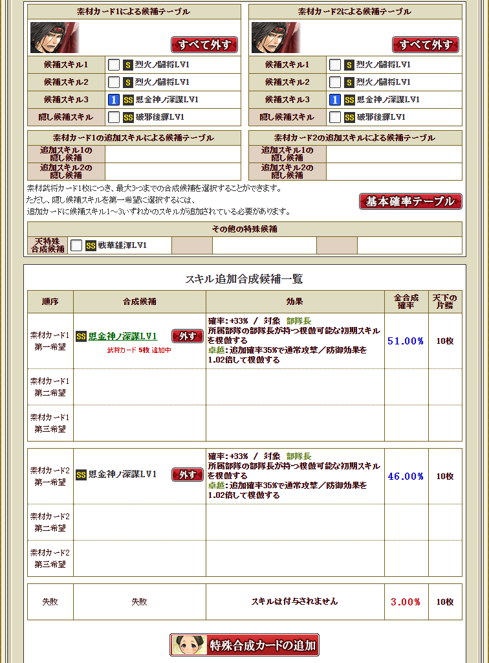Toggle blue number 1 selection for card 1 候補スキル3
The width and height of the screenshot is (489, 663).
tap(114, 100)
